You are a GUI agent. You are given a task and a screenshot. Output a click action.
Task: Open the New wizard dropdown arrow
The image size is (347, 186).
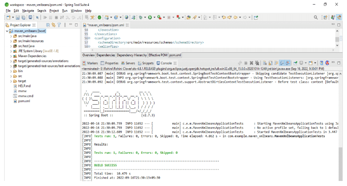[13, 17]
